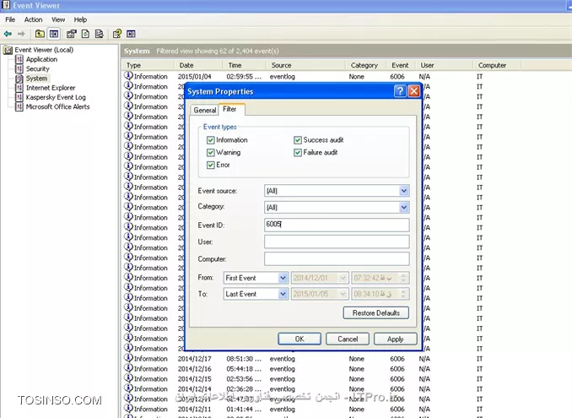The height and width of the screenshot is (418, 572).
Task: Click the OK button
Action: point(299,339)
